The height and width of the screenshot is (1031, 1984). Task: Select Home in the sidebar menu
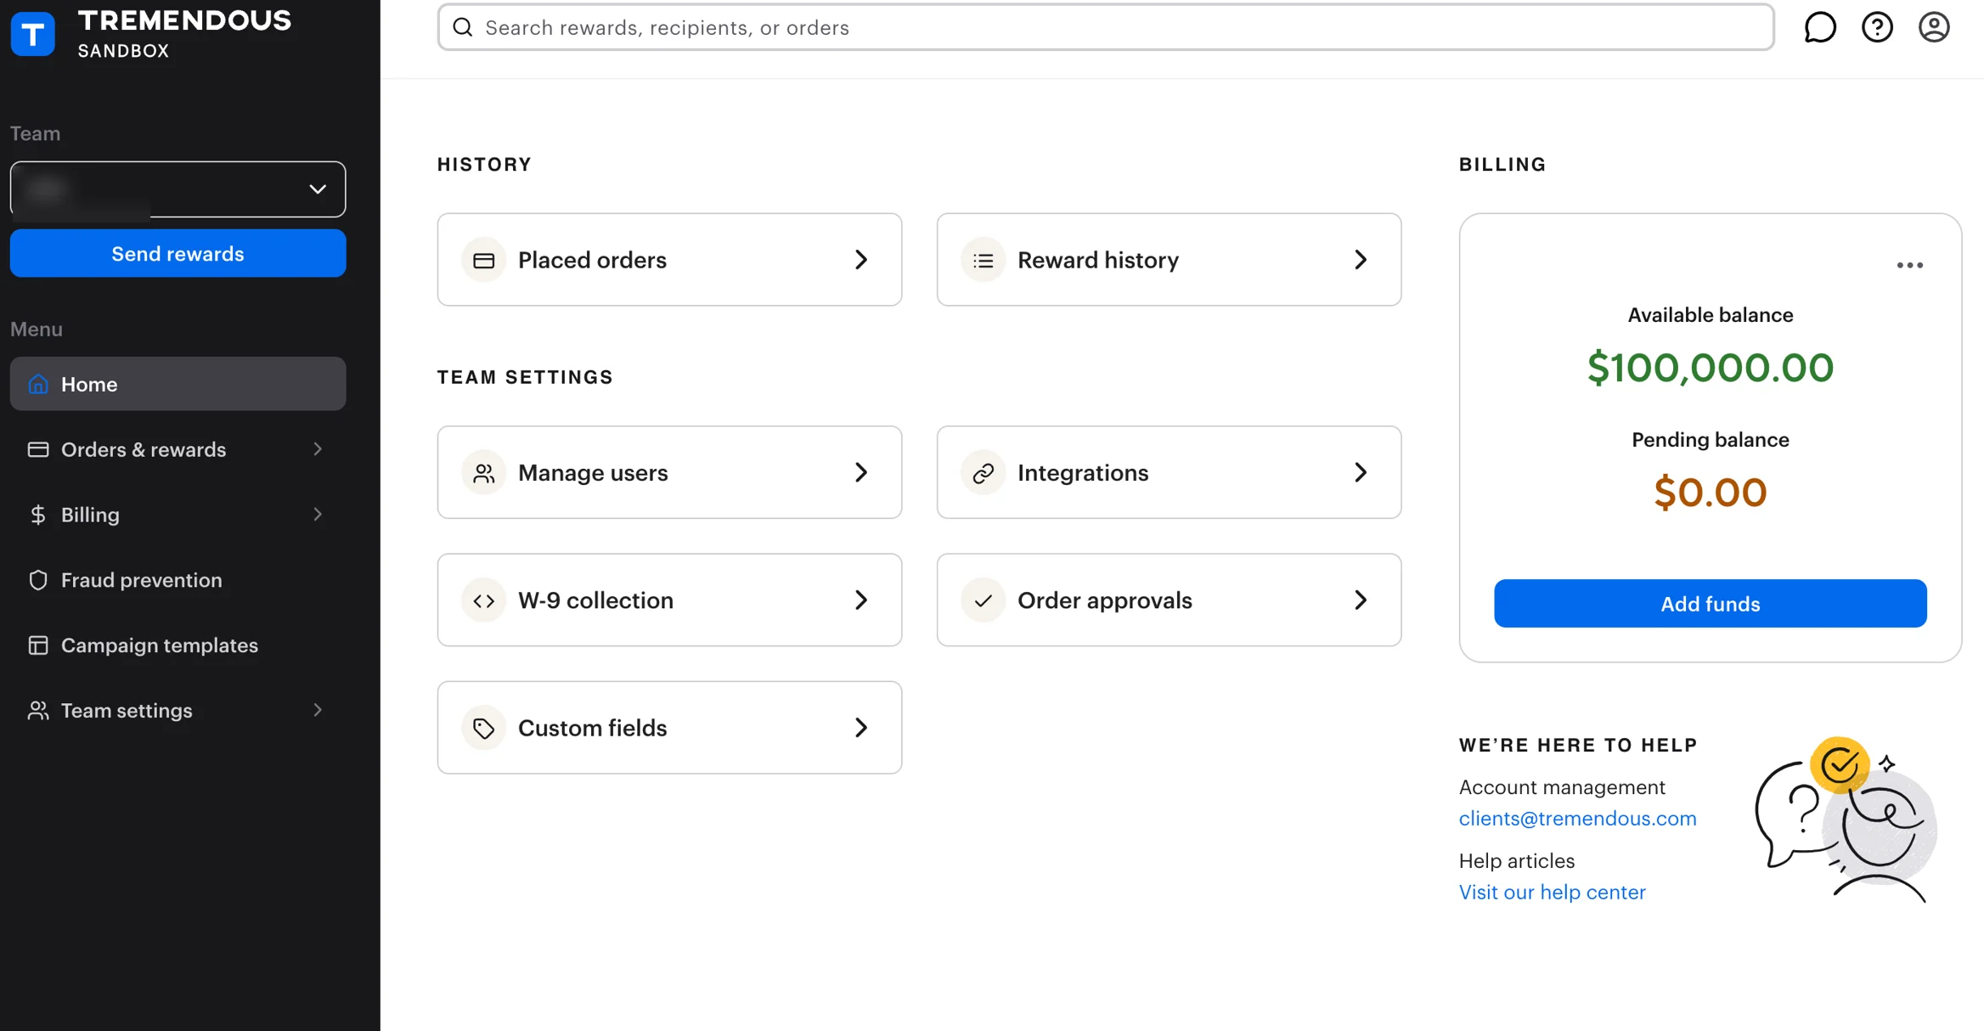[178, 384]
